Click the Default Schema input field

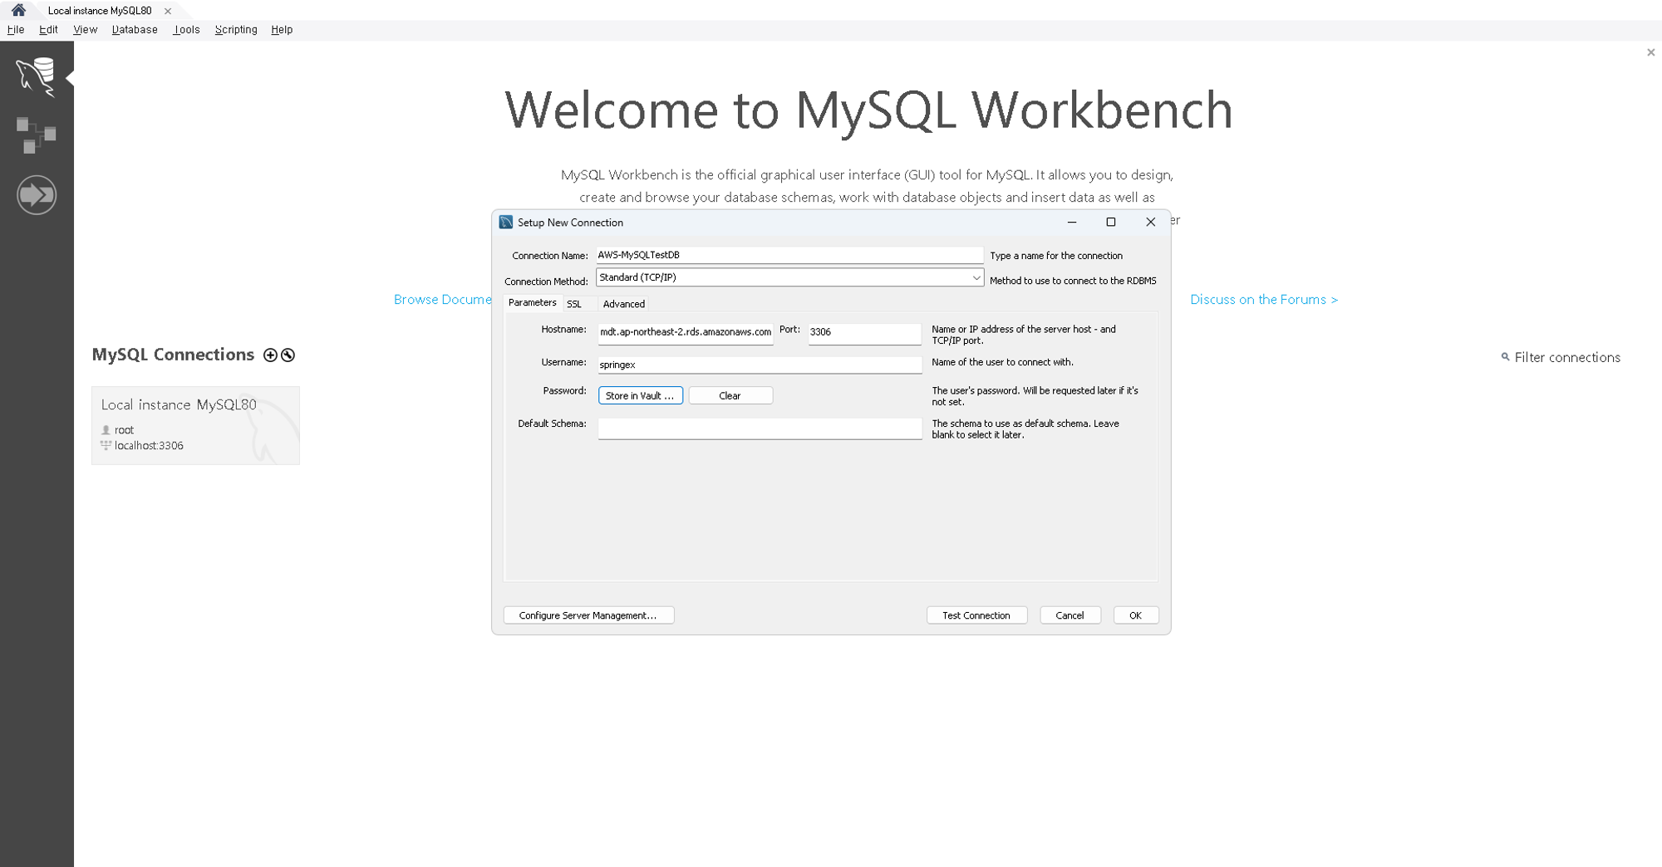coord(760,429)
